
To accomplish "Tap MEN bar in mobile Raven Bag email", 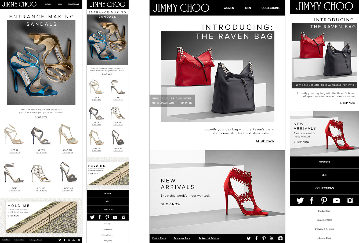I will tap(324, 175).
